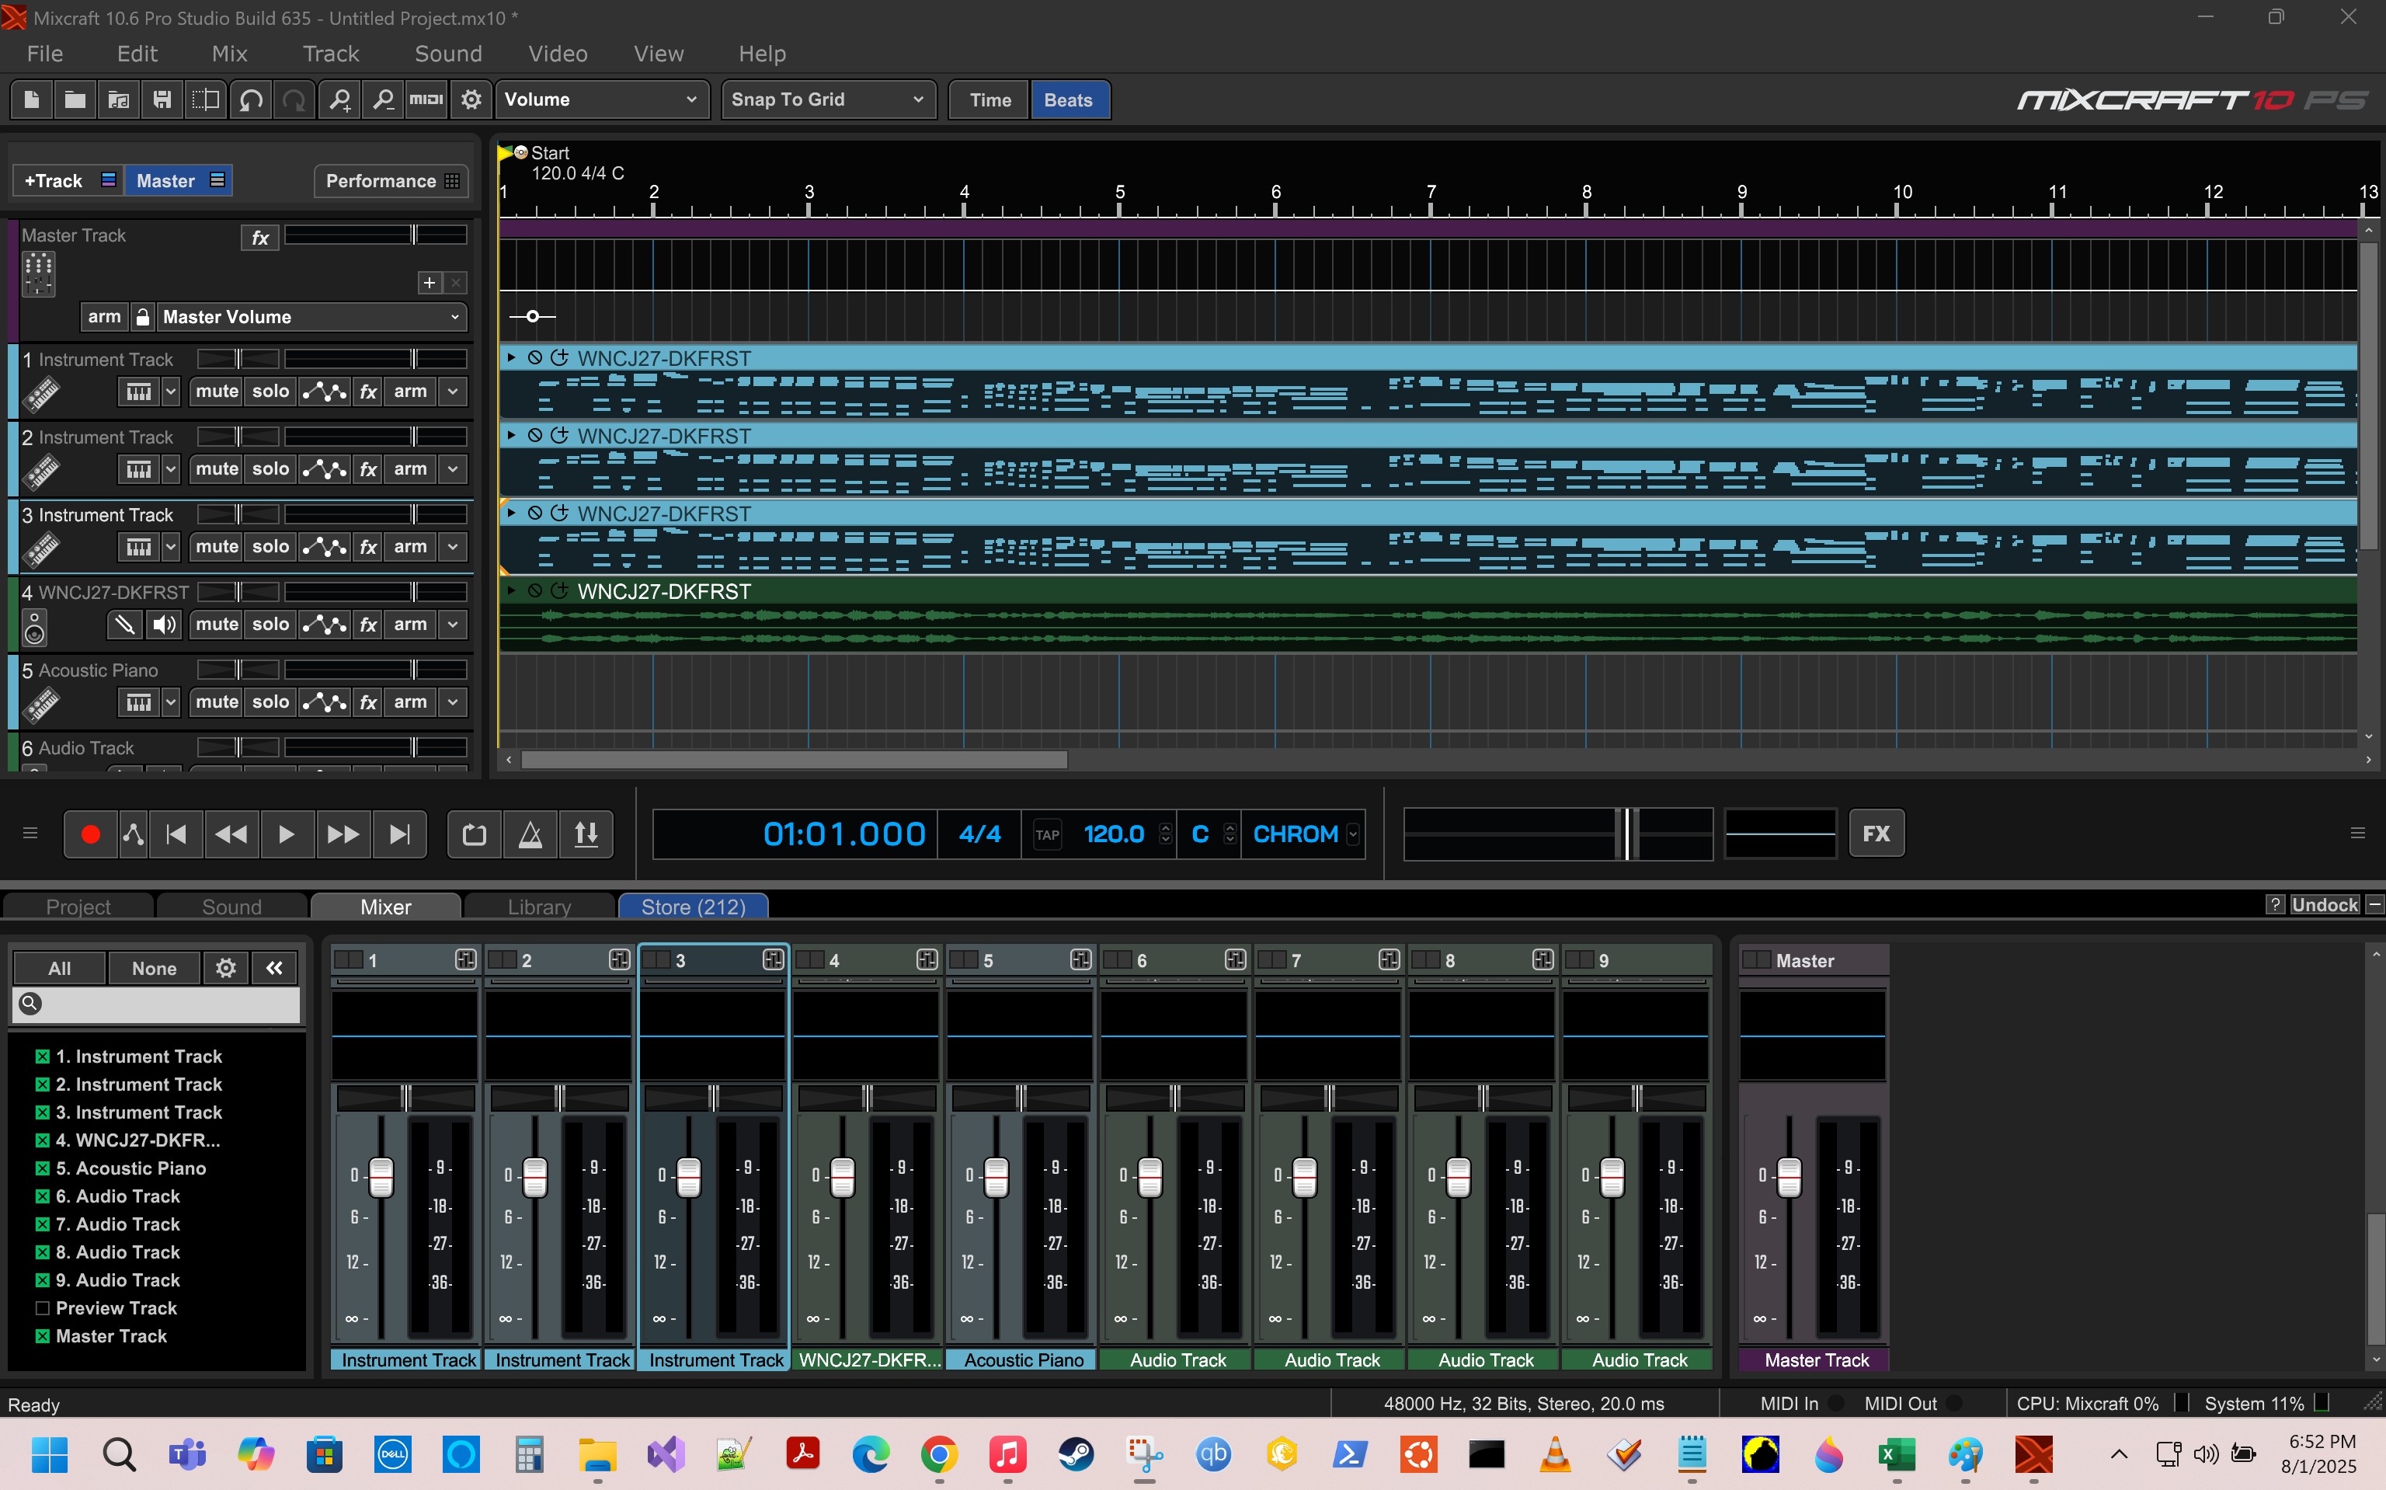This screenshot has height=1490, width=2386.
Task: Open the Volume automation dropdown
Action: coord(601,99)
